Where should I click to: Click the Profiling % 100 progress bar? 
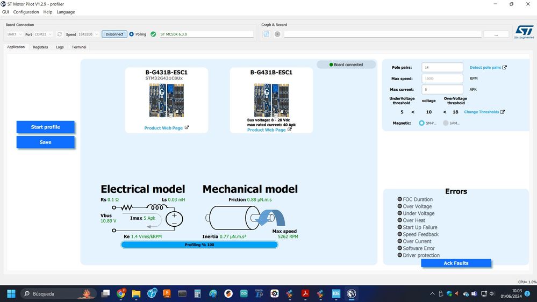pyautogui.click(x=199, y=245)
